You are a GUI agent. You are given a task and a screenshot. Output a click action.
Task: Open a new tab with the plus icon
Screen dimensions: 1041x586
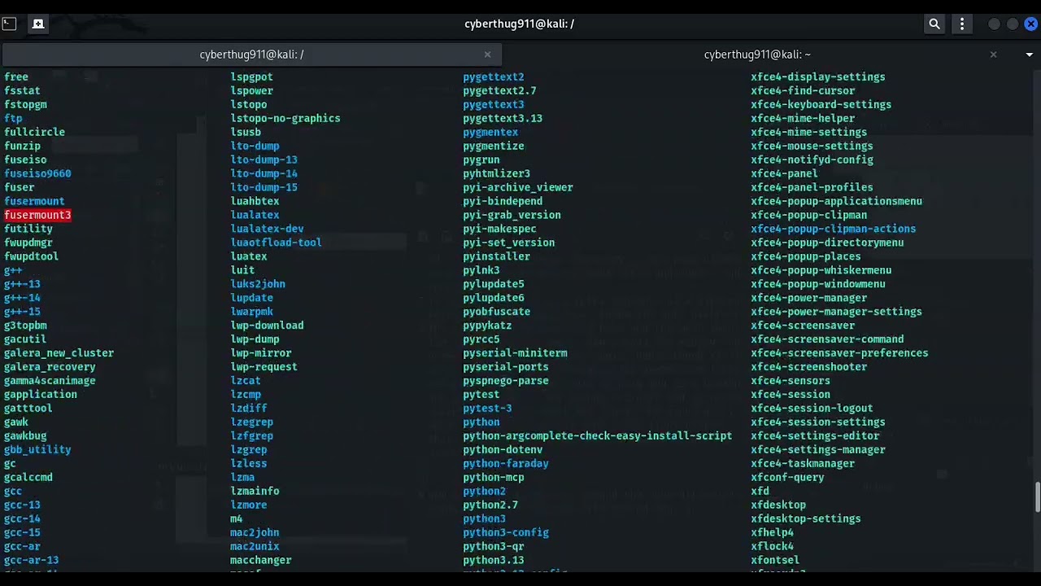[x=37, y=24]
